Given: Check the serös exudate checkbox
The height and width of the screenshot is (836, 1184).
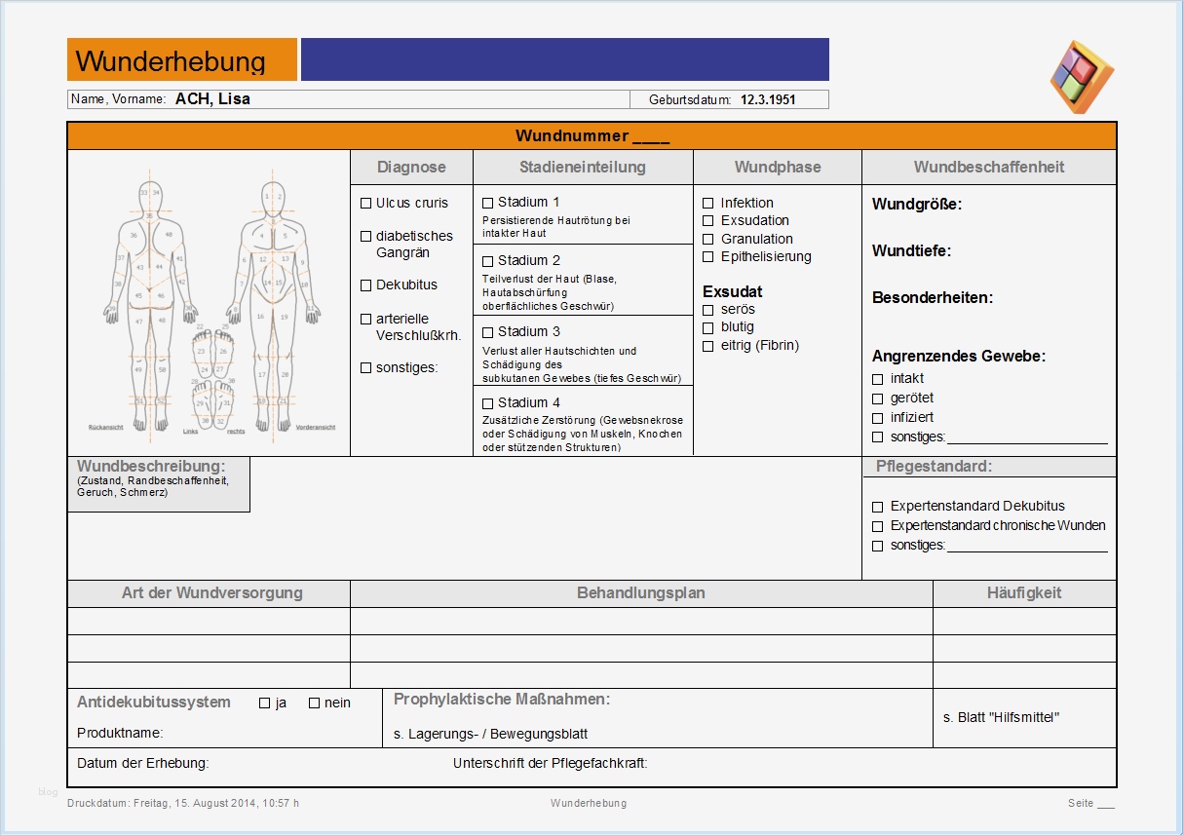Looking at the screenshot, I should click(706, 309).
